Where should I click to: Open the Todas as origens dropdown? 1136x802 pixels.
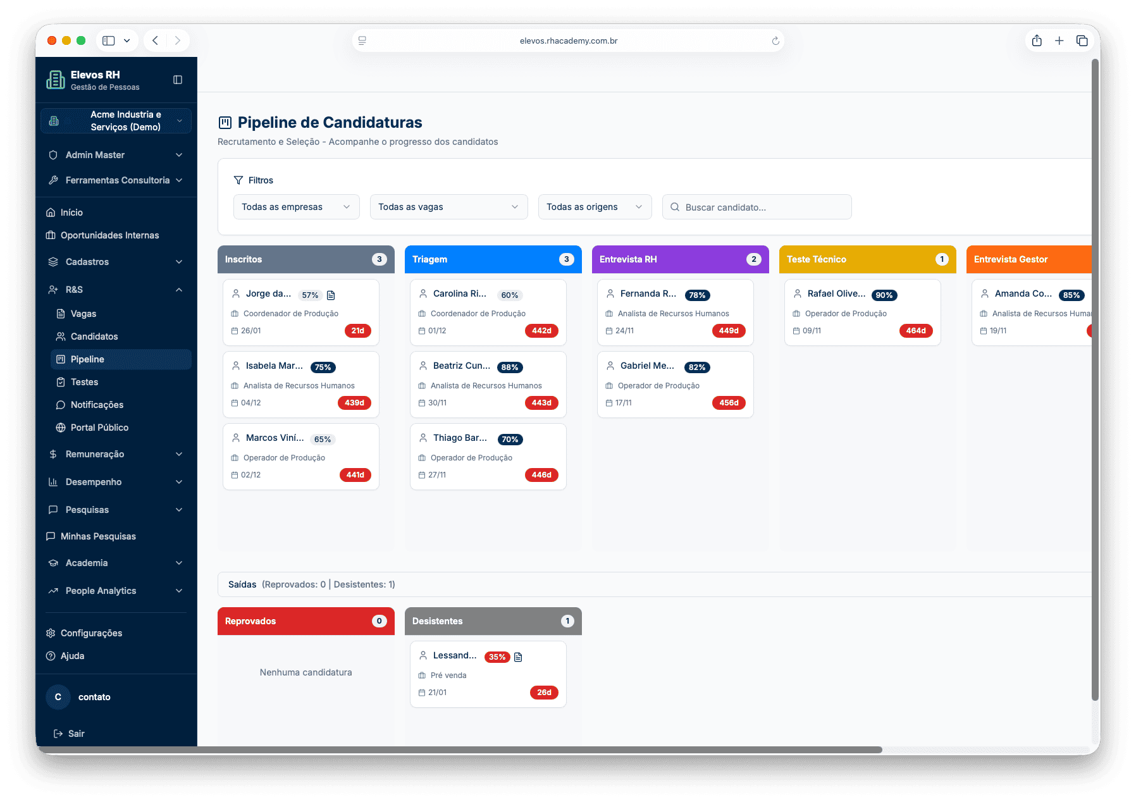point(595,207)
